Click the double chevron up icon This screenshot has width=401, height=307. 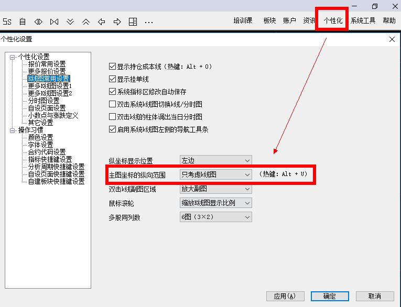point(86,21)
